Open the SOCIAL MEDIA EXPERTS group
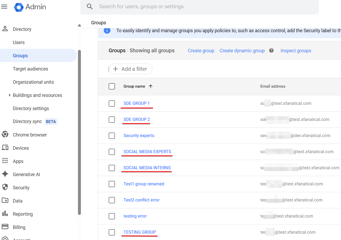This screenshot has height=240, width=341. click(147, 152)
